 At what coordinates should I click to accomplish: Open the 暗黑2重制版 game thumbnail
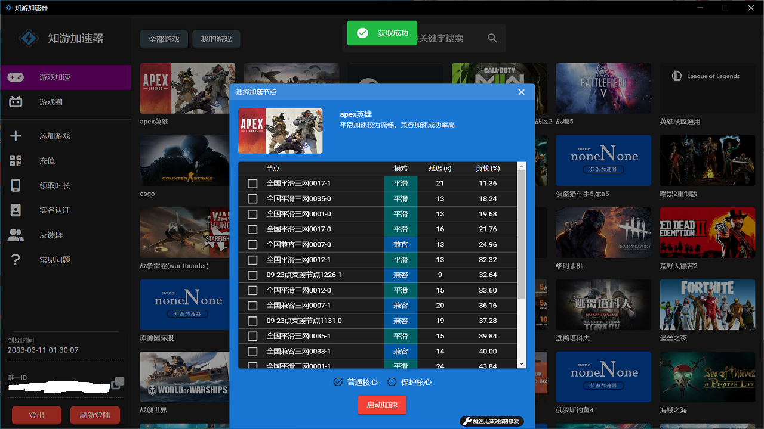coord(707,161)
